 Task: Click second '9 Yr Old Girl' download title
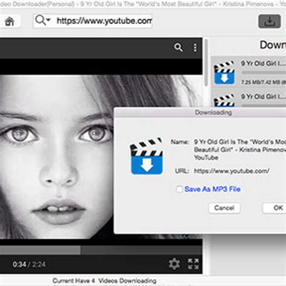(x=263, y=97)
